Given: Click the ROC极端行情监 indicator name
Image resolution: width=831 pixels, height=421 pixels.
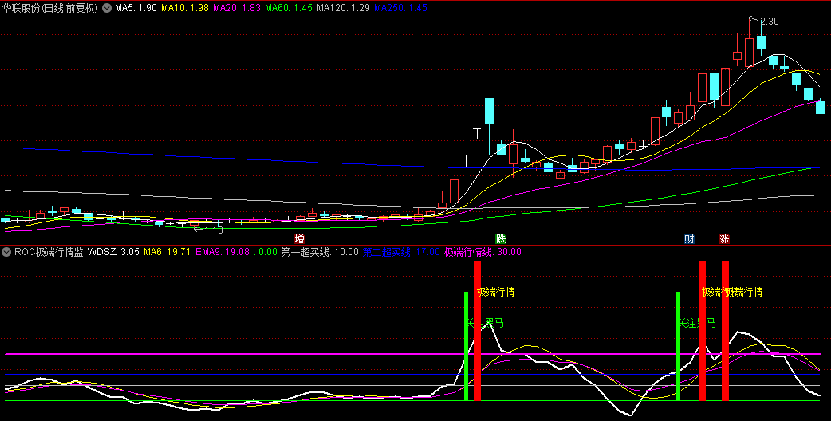Looking at the screenshot, I should coord(48,251).
